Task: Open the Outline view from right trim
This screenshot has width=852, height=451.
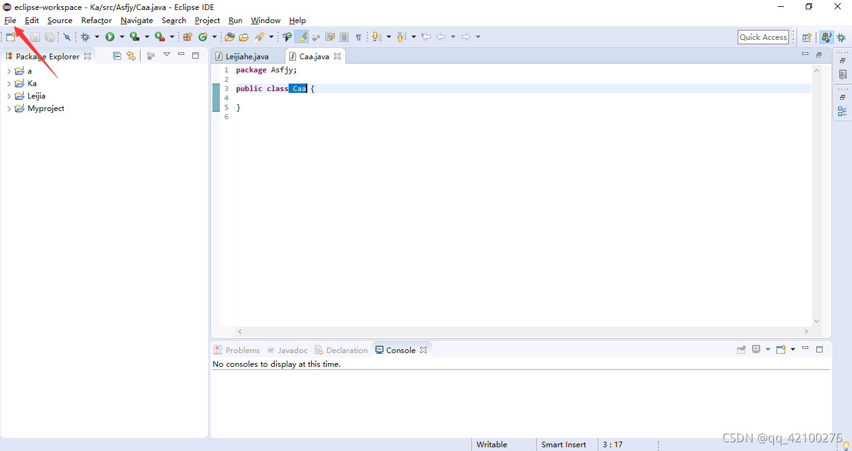Action: click(x=843, y=112)
